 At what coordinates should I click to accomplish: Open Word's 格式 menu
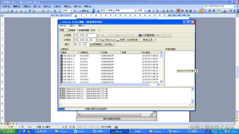(x=47, y=6)
